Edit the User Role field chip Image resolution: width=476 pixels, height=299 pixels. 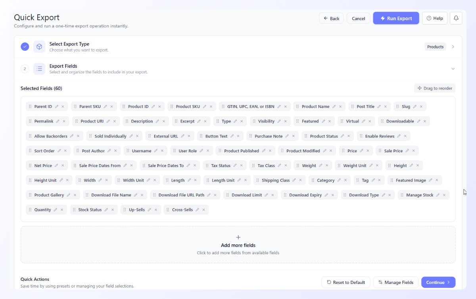(x=202, y=151)
